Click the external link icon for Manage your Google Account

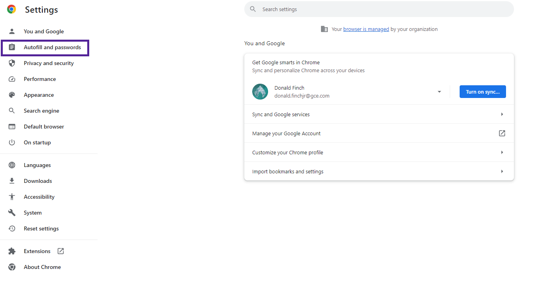click(x=502, y=133)
